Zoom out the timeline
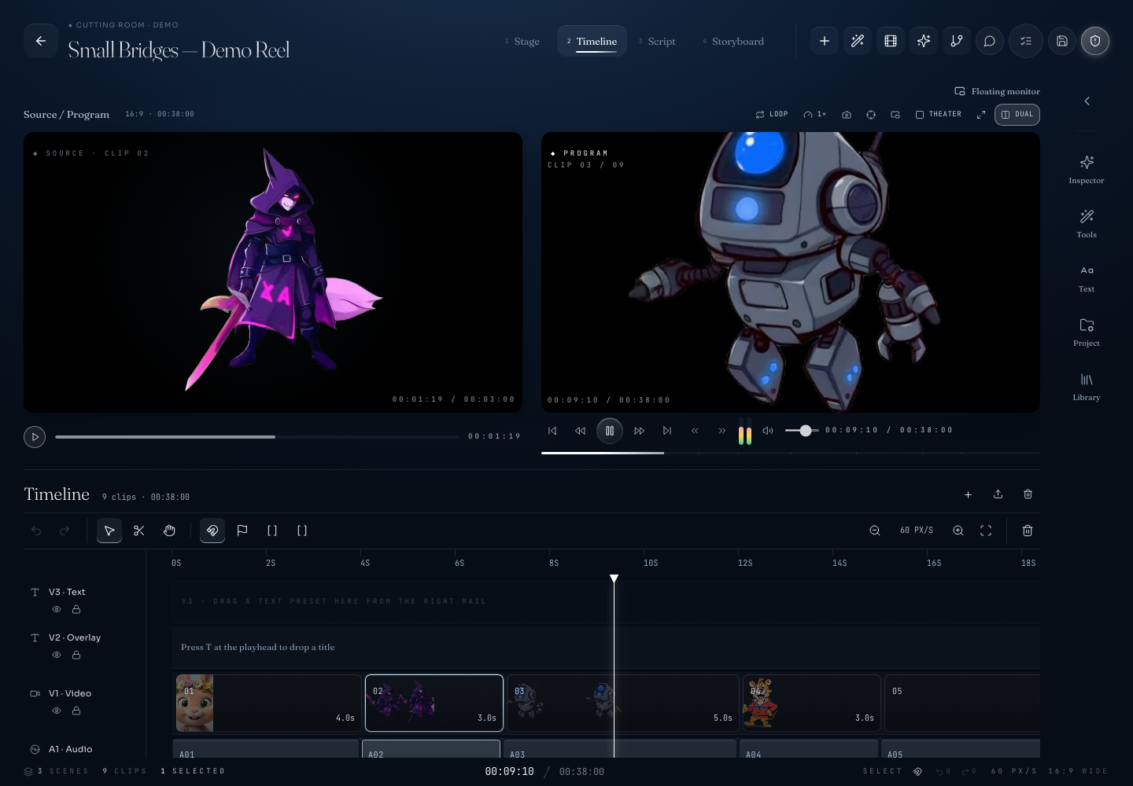This screenshot has width=1133, height=786. click(875, 531)
